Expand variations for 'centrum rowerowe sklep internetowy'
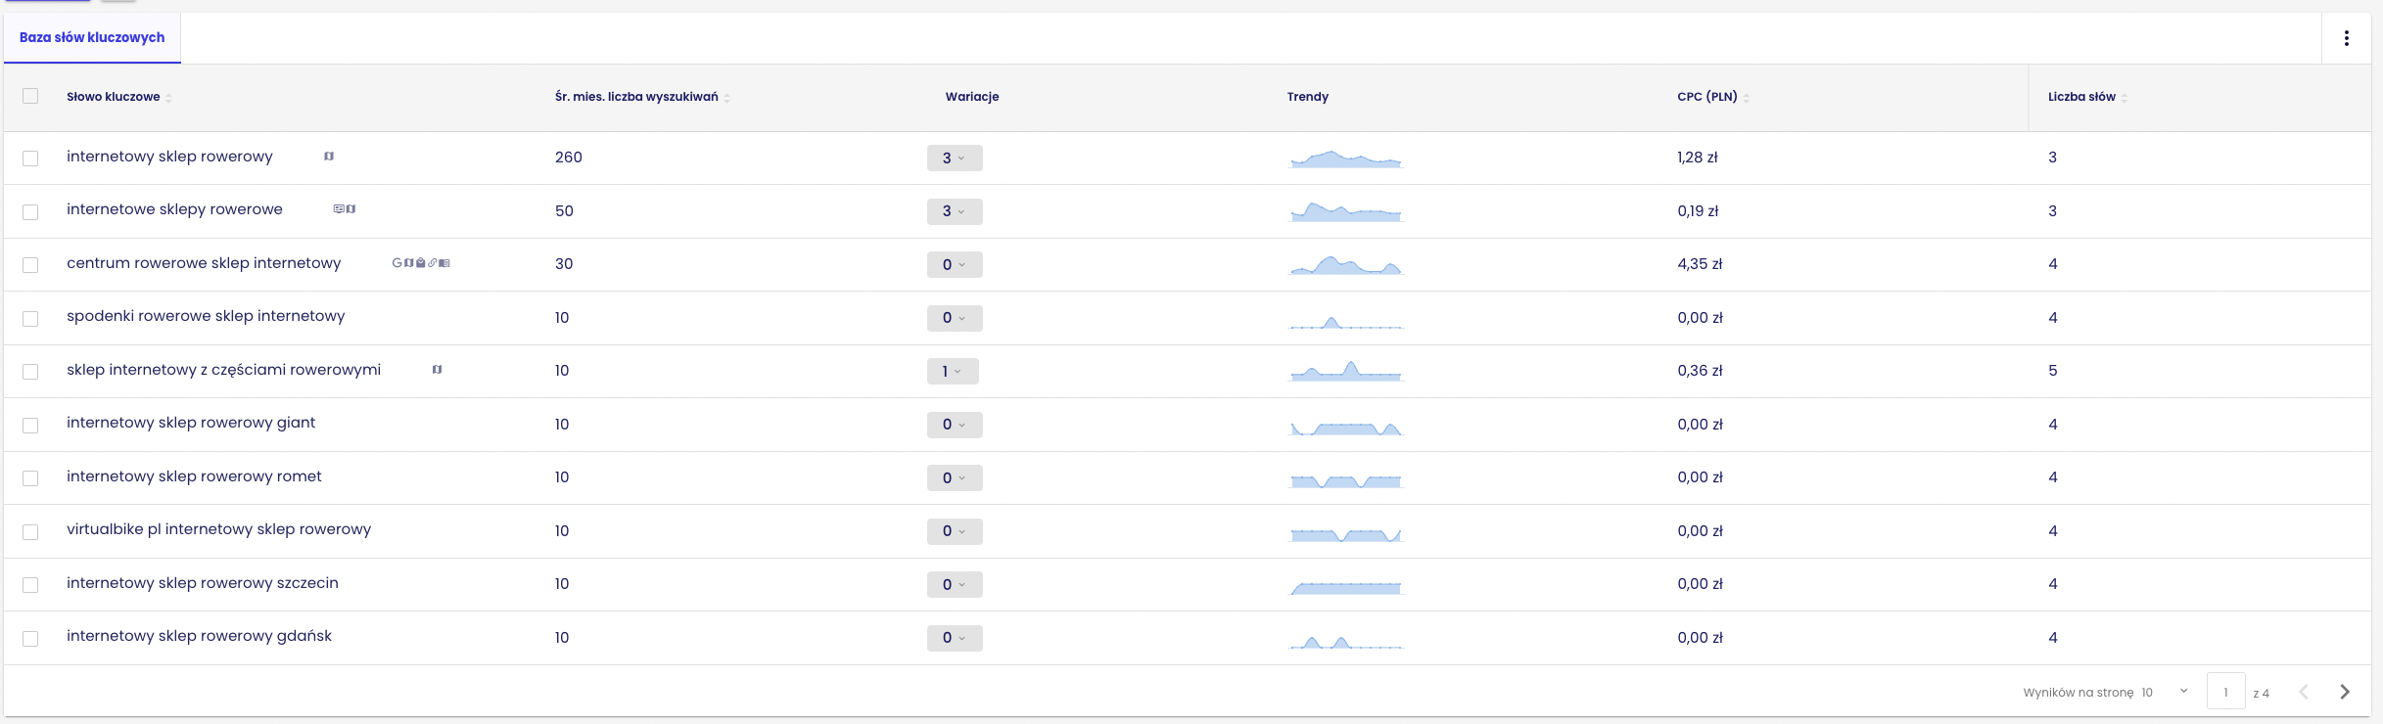The image size is (2383, 724). point(955,264)
